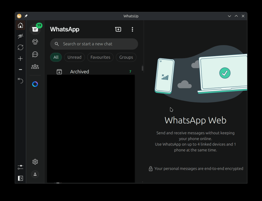This screenshot has height=201, width=262.
Task: Select the Favourites filter chip
Action: (100, 57)
